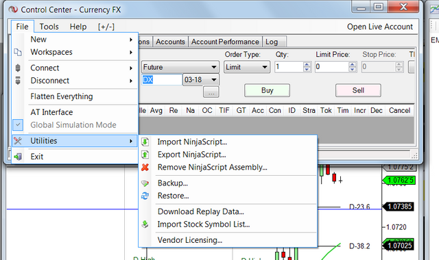439x260 pixels.
Task: Expand the New submenu arrow
Action: tap(131, 40)
